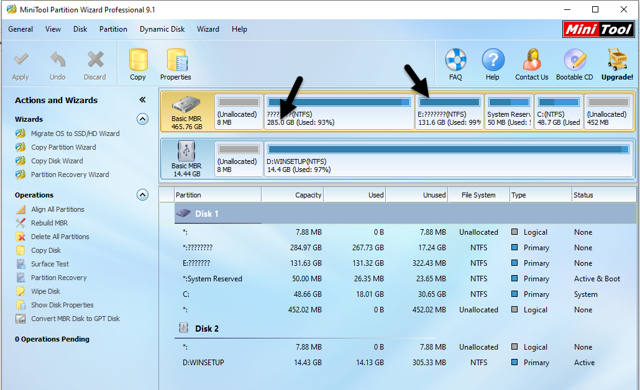Select the 452 MB unallocated block
640x390 pixels.
tap(608, 111)
